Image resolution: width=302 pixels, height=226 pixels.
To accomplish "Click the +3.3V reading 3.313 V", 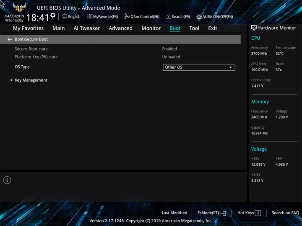I will coord(257,181).
